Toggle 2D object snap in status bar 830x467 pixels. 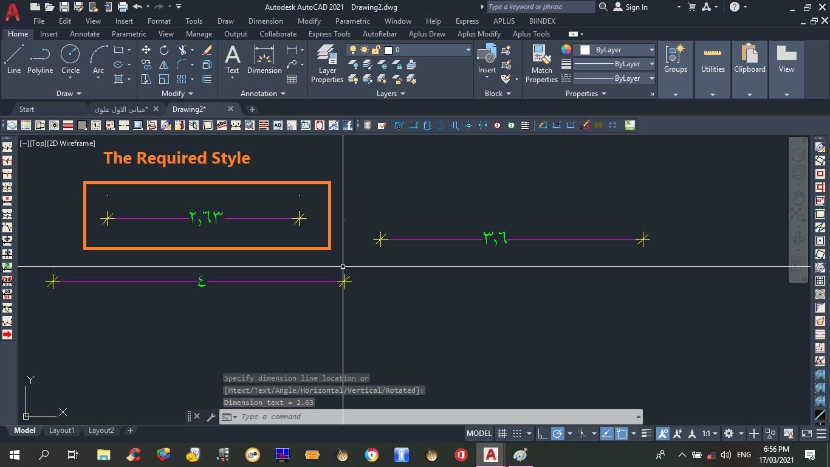[622, 434]
